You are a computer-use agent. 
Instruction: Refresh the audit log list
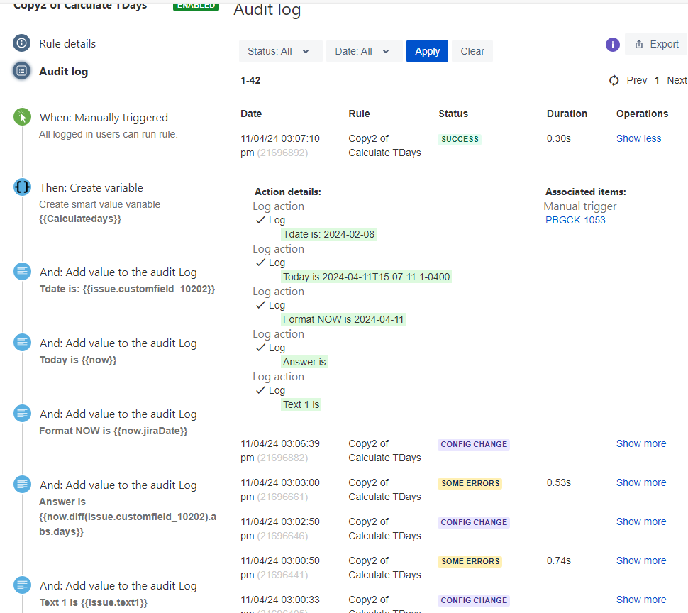click(614, 80)
